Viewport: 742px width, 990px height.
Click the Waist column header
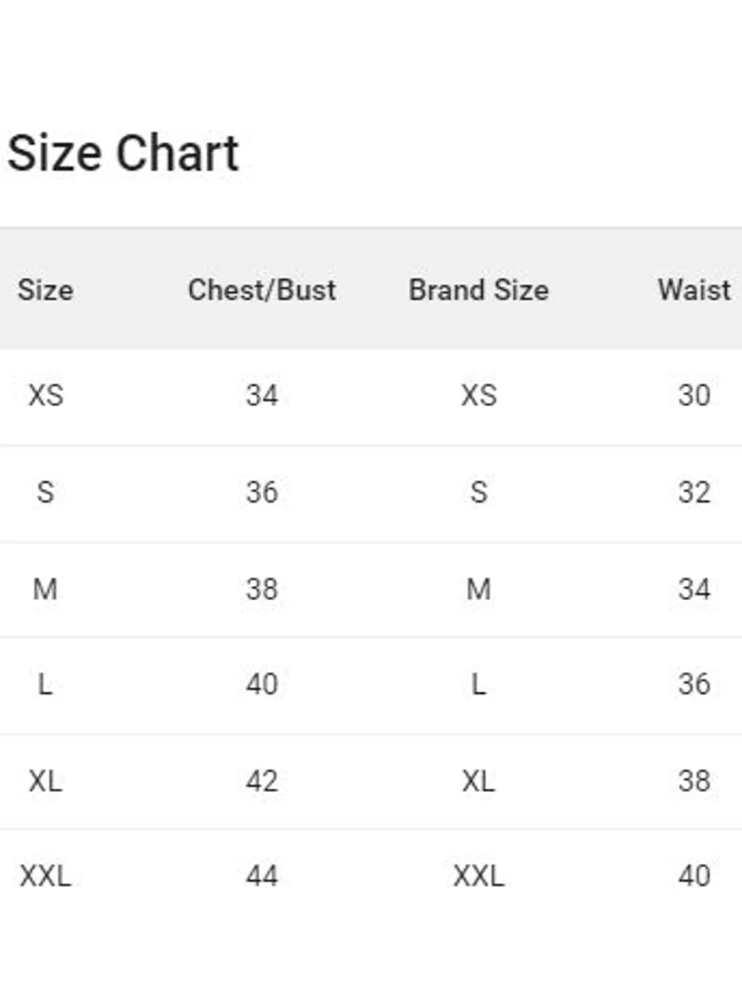click(694, 290)
